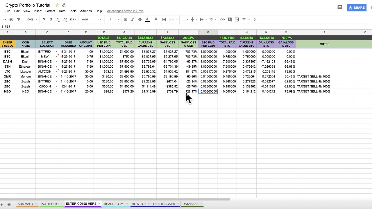The height and width of the screenshot is (209, 372).
Task: Click the print icon
Action: tap(11, 19)
